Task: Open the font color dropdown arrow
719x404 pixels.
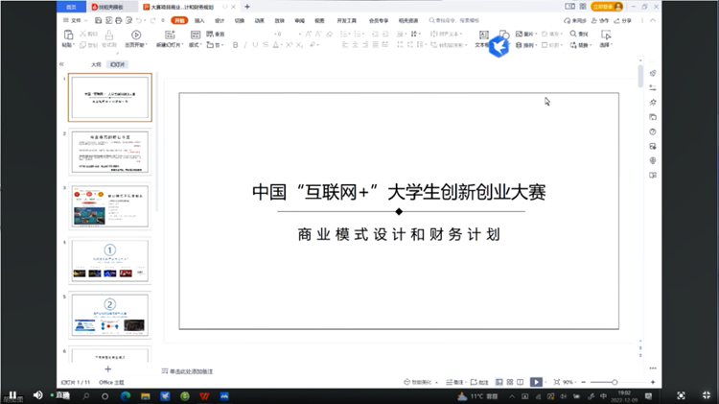Action: [282, 45]
